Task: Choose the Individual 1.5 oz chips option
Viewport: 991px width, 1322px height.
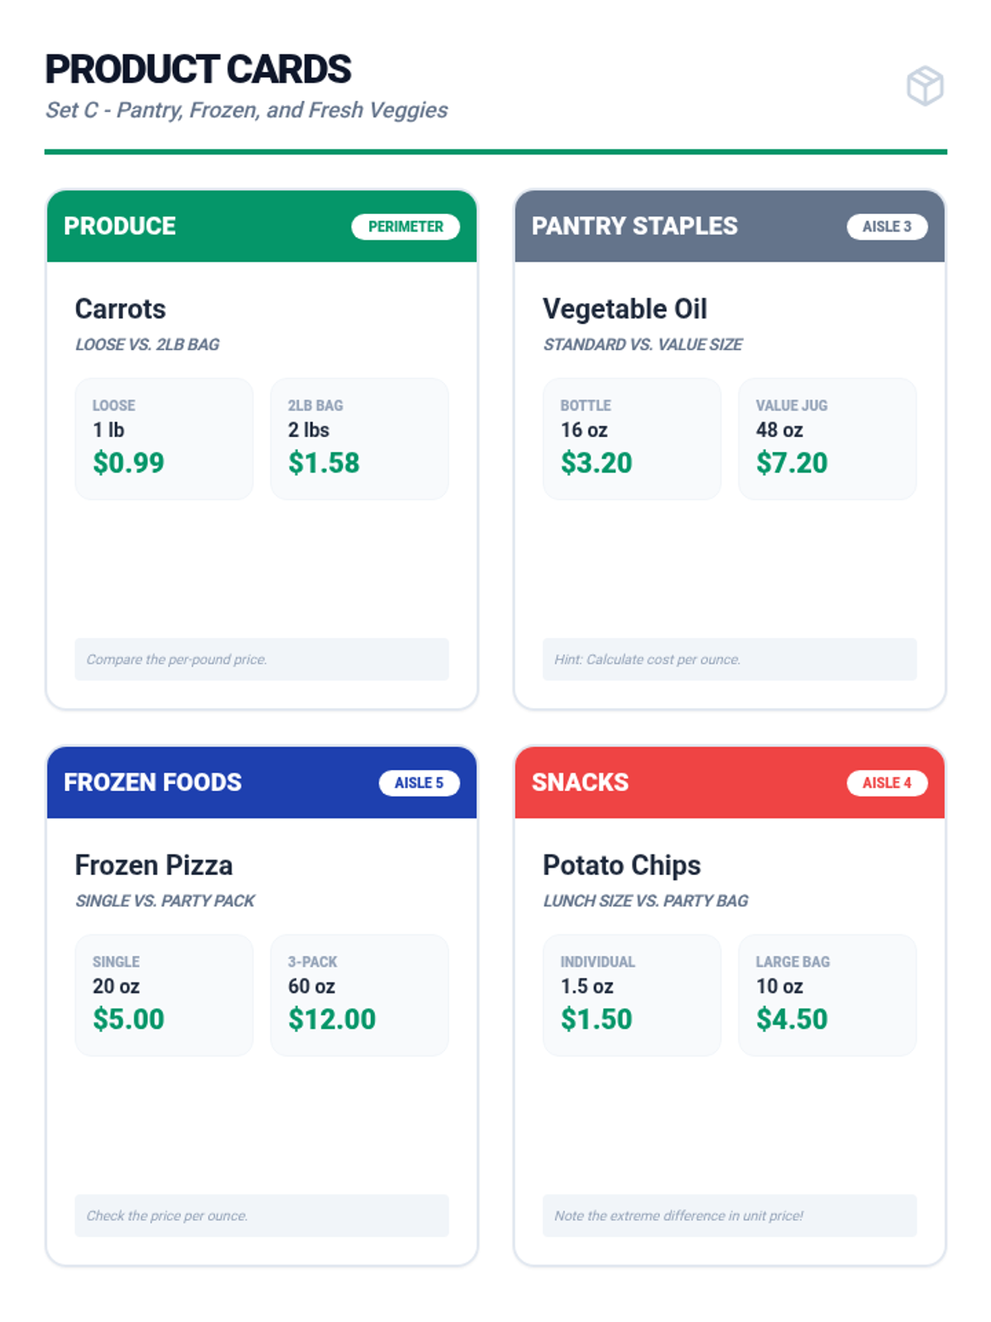Action: tap(631, 995)
